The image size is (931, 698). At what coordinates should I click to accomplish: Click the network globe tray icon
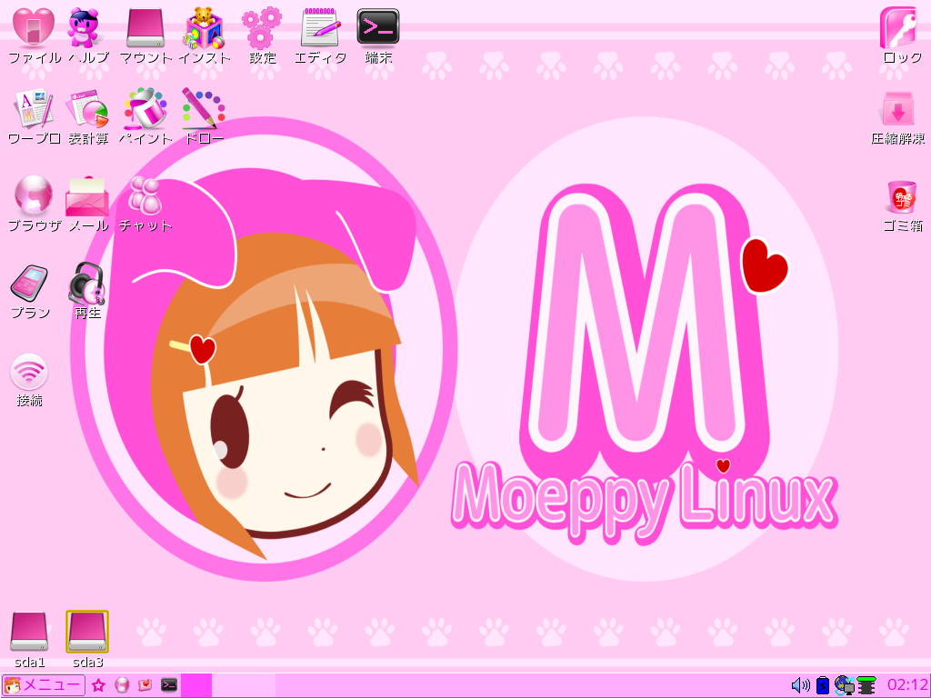[x=845, y=685]
